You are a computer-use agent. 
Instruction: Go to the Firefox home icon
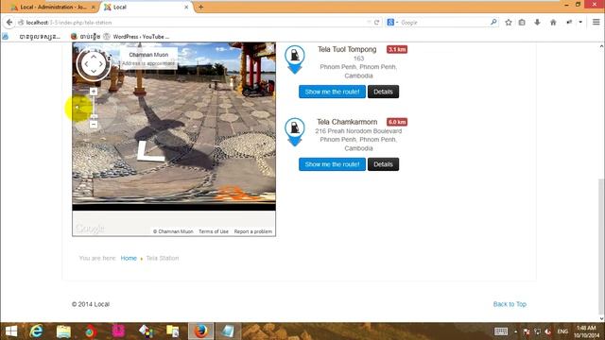point(553,23)
